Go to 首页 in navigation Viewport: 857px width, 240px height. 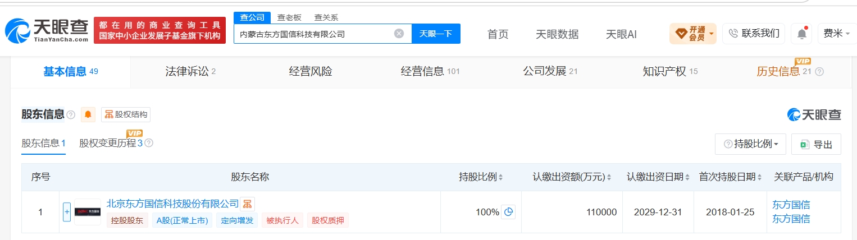[498, 34]
